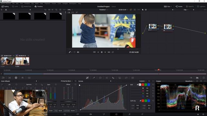The image size is (207, 116).
Task: Reset the Lift color bars
Action: 16,84
